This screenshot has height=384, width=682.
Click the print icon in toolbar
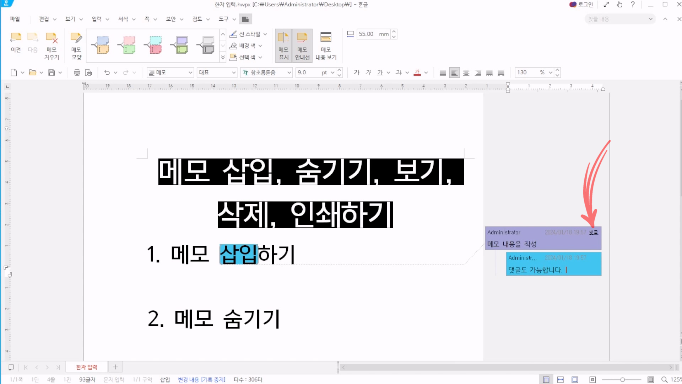(x=77, y=73)
